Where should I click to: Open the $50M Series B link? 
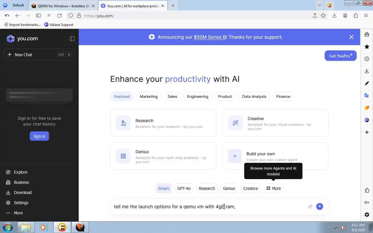(x=210, y=37)
